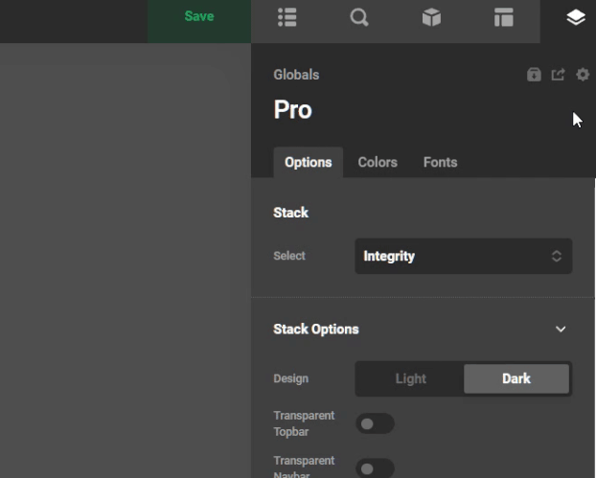Click the Stack Options heading text

click(316, 330)
